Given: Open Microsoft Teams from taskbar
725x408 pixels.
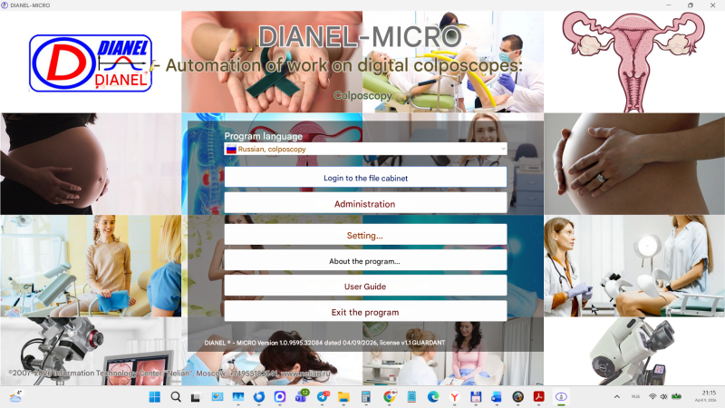Looking at the screenshot, I should coord(301,396).
